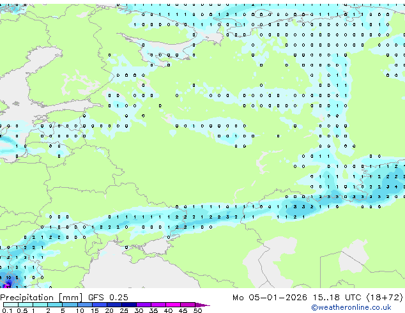
Task: Click the '45' legend scale value
Action: 183,310
